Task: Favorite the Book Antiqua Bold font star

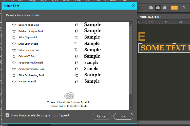Action: (14, 25)
